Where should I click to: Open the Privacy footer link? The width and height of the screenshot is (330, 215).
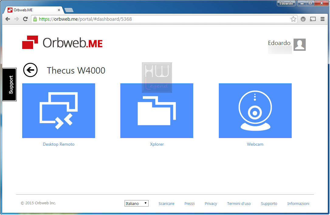pyautogui.click(x=211, y=204)
